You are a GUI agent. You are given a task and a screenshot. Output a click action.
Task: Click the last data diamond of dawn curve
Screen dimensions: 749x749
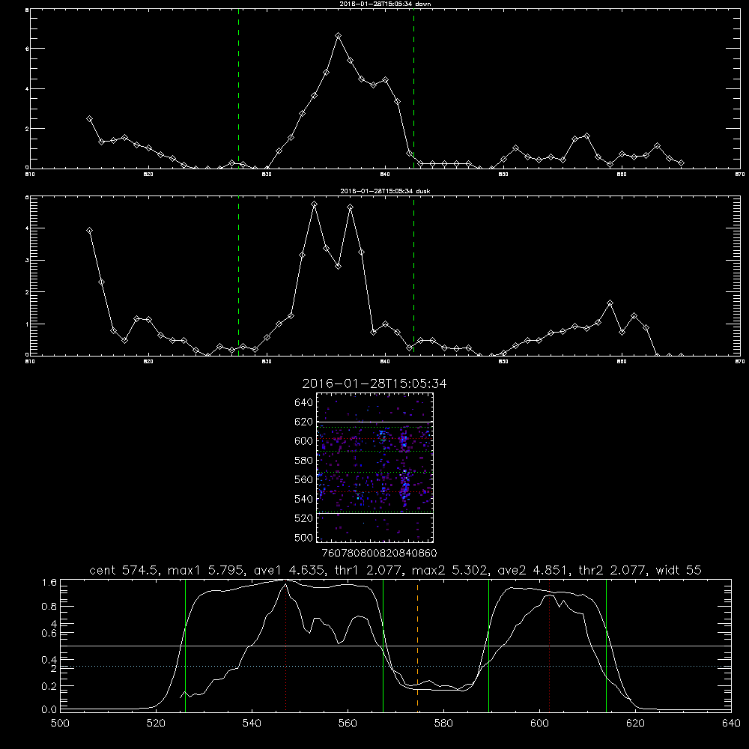pyautogui.click(x=681, y=163)
